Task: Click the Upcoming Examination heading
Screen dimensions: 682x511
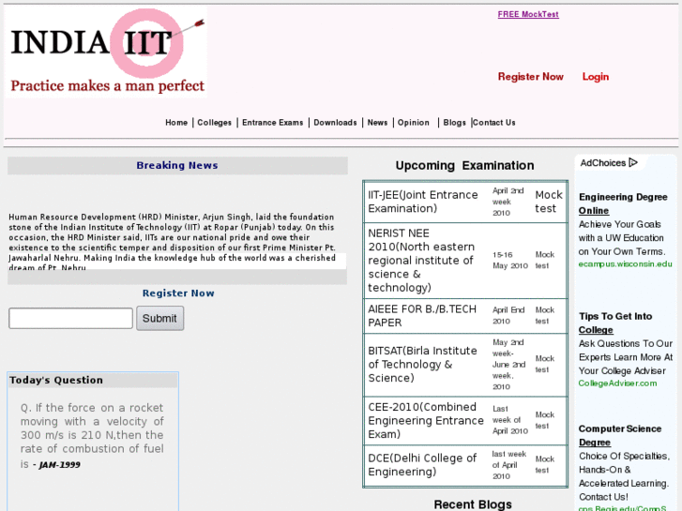Action: pyautogui.click(x=464, y=166)
